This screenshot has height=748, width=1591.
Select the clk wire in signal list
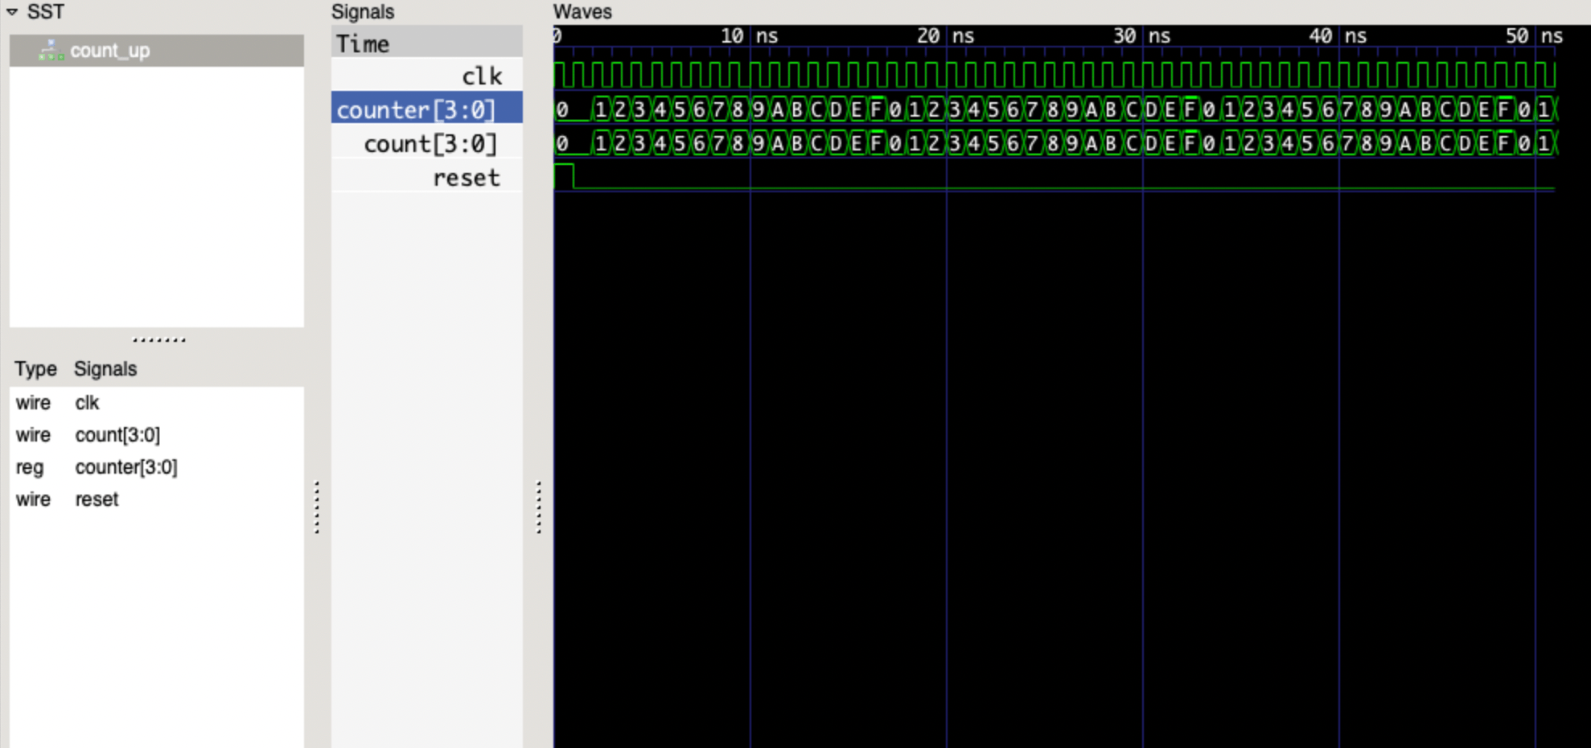pos(87,403)
